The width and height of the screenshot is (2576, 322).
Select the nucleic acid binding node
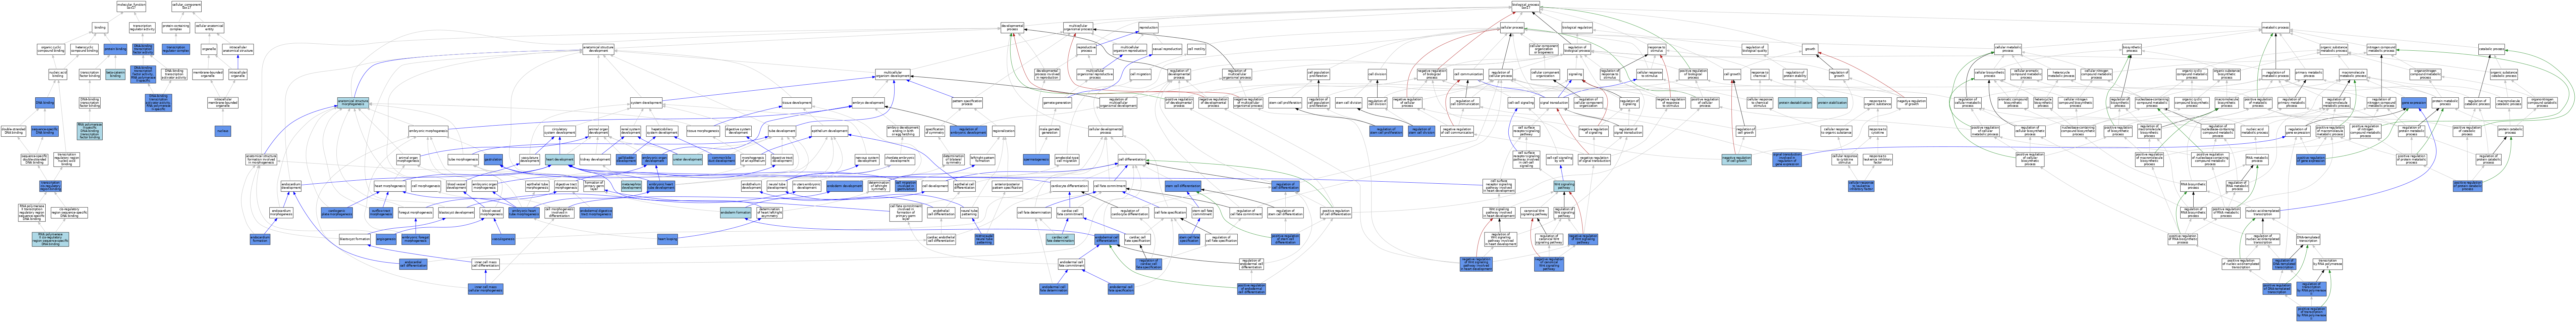(x=58, y=74)
